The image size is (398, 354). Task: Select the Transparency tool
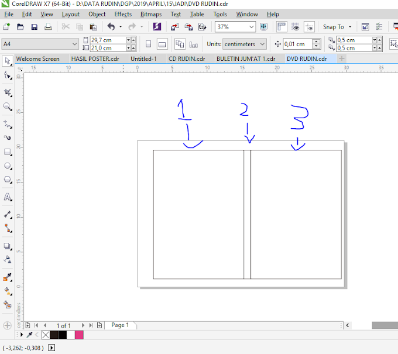(x=8, y=259)
